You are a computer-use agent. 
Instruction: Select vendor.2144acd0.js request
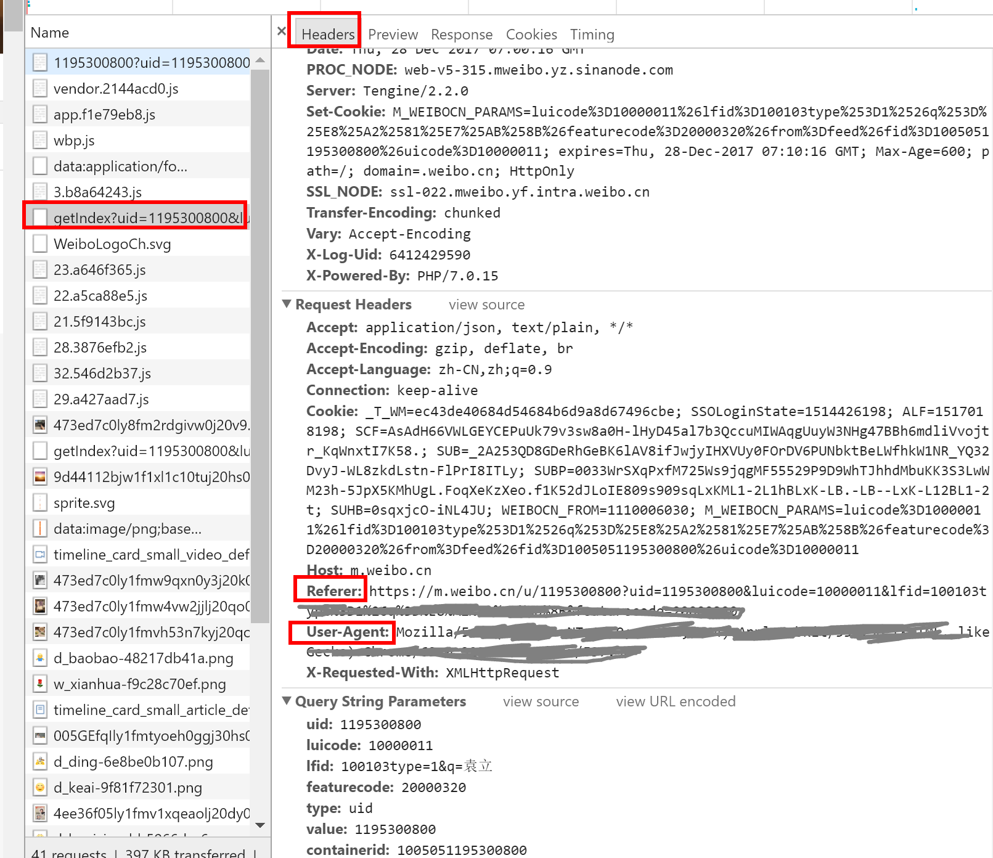coord(138,89)
